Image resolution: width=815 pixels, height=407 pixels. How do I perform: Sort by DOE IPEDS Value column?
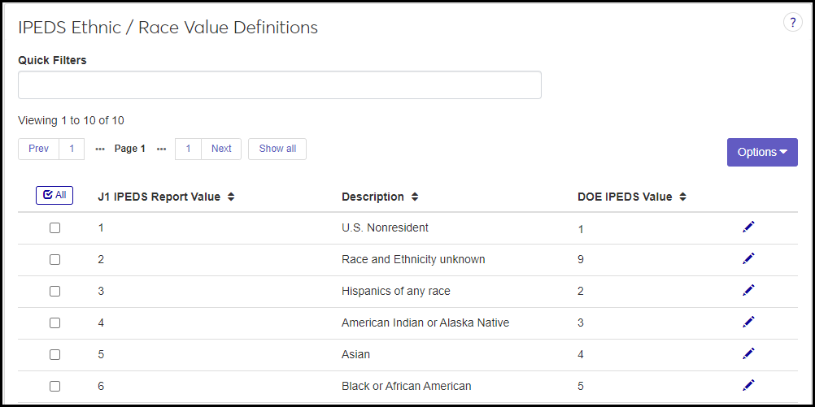(x=683, y=197)
